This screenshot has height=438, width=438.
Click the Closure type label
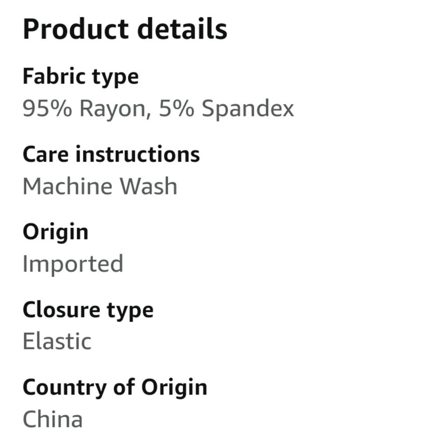(x=88, y=311)
